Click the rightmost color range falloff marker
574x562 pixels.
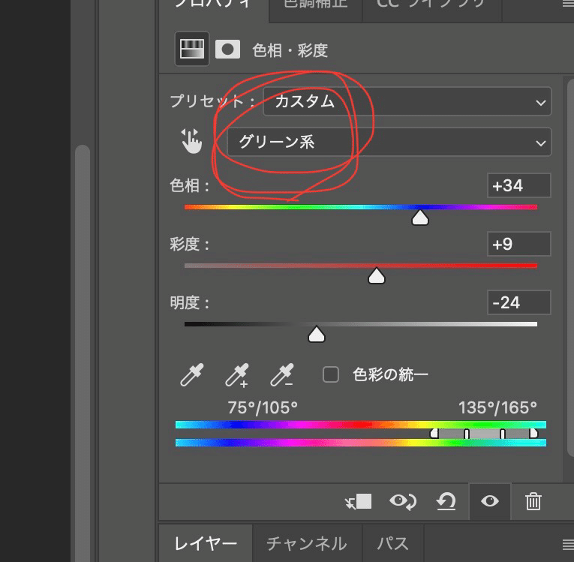tap(533, 434)
